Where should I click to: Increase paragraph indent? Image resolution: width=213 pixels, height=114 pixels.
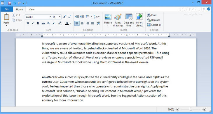point(82,17)
